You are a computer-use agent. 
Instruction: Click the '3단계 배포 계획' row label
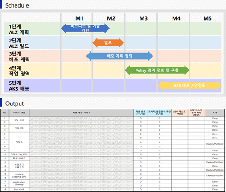(19, 56)
